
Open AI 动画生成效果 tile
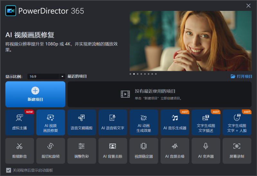144,122
